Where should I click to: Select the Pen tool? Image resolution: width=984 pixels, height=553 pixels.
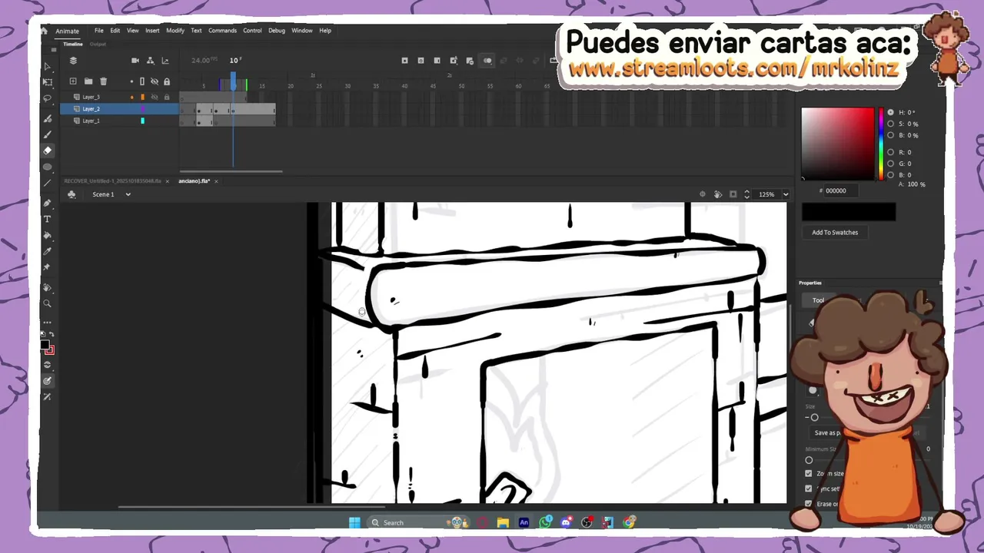tap(47, 204)
